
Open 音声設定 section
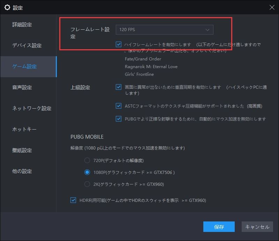(x=22, y=87)
